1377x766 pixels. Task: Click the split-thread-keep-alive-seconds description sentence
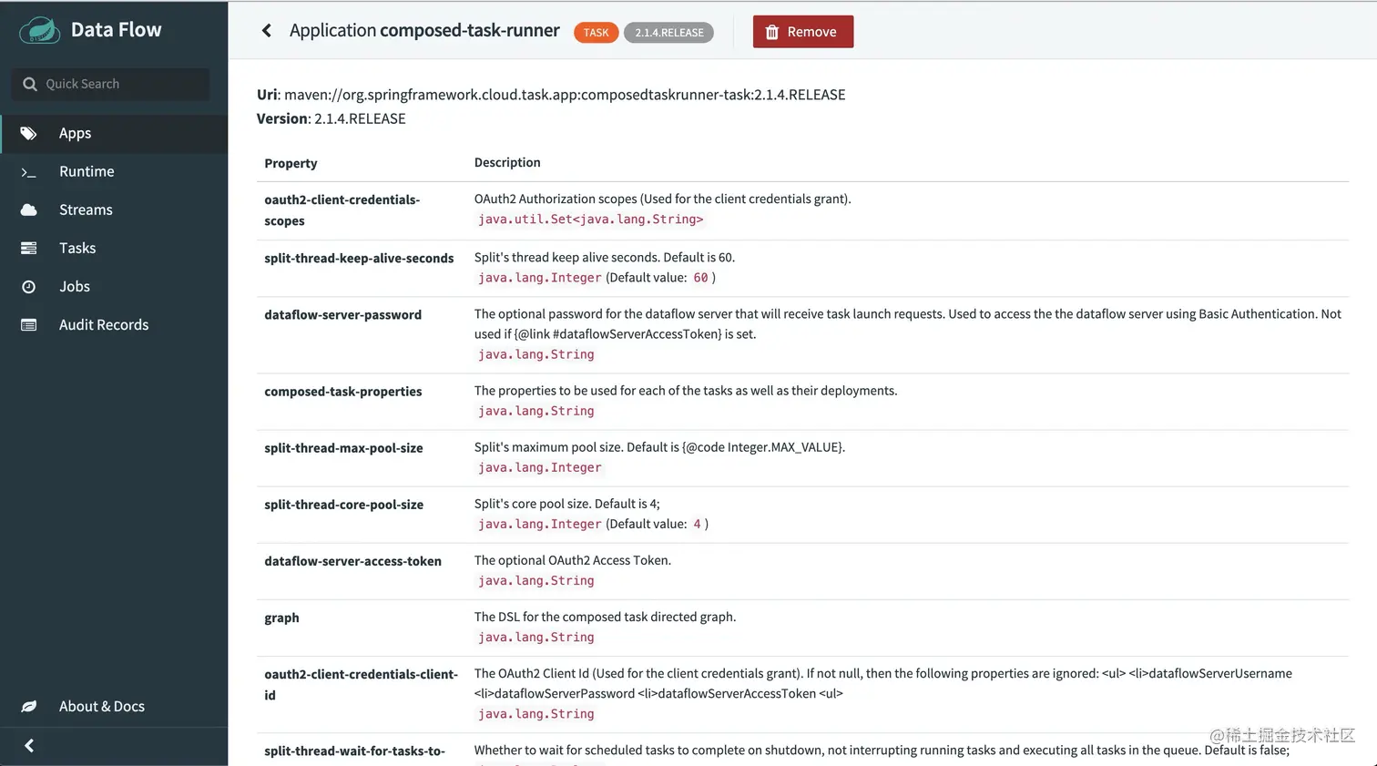click(x=605, y=258)
